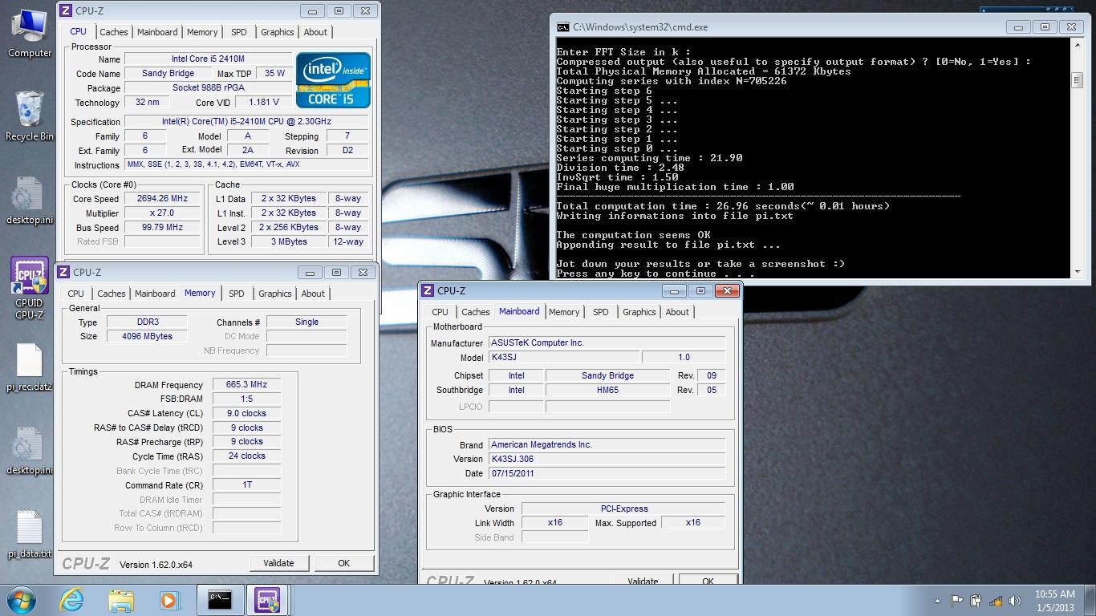Click CAS# Latency value '9.0 clocks'
The width and height of the screenshot is (1096, 616).
tap(246, 413)
